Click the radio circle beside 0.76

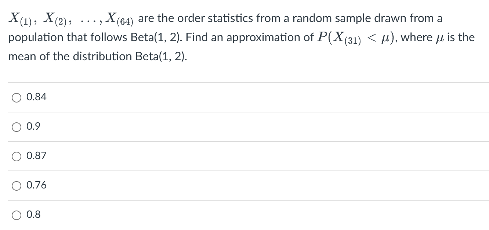click(16, 185)
